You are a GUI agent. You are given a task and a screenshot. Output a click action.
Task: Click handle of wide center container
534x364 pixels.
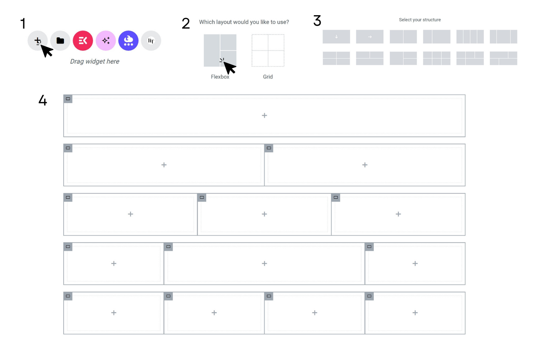point(168,247)
